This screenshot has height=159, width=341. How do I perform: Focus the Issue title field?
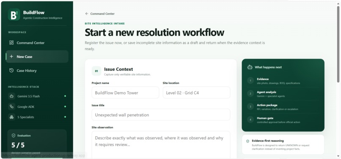click(161, 115)
